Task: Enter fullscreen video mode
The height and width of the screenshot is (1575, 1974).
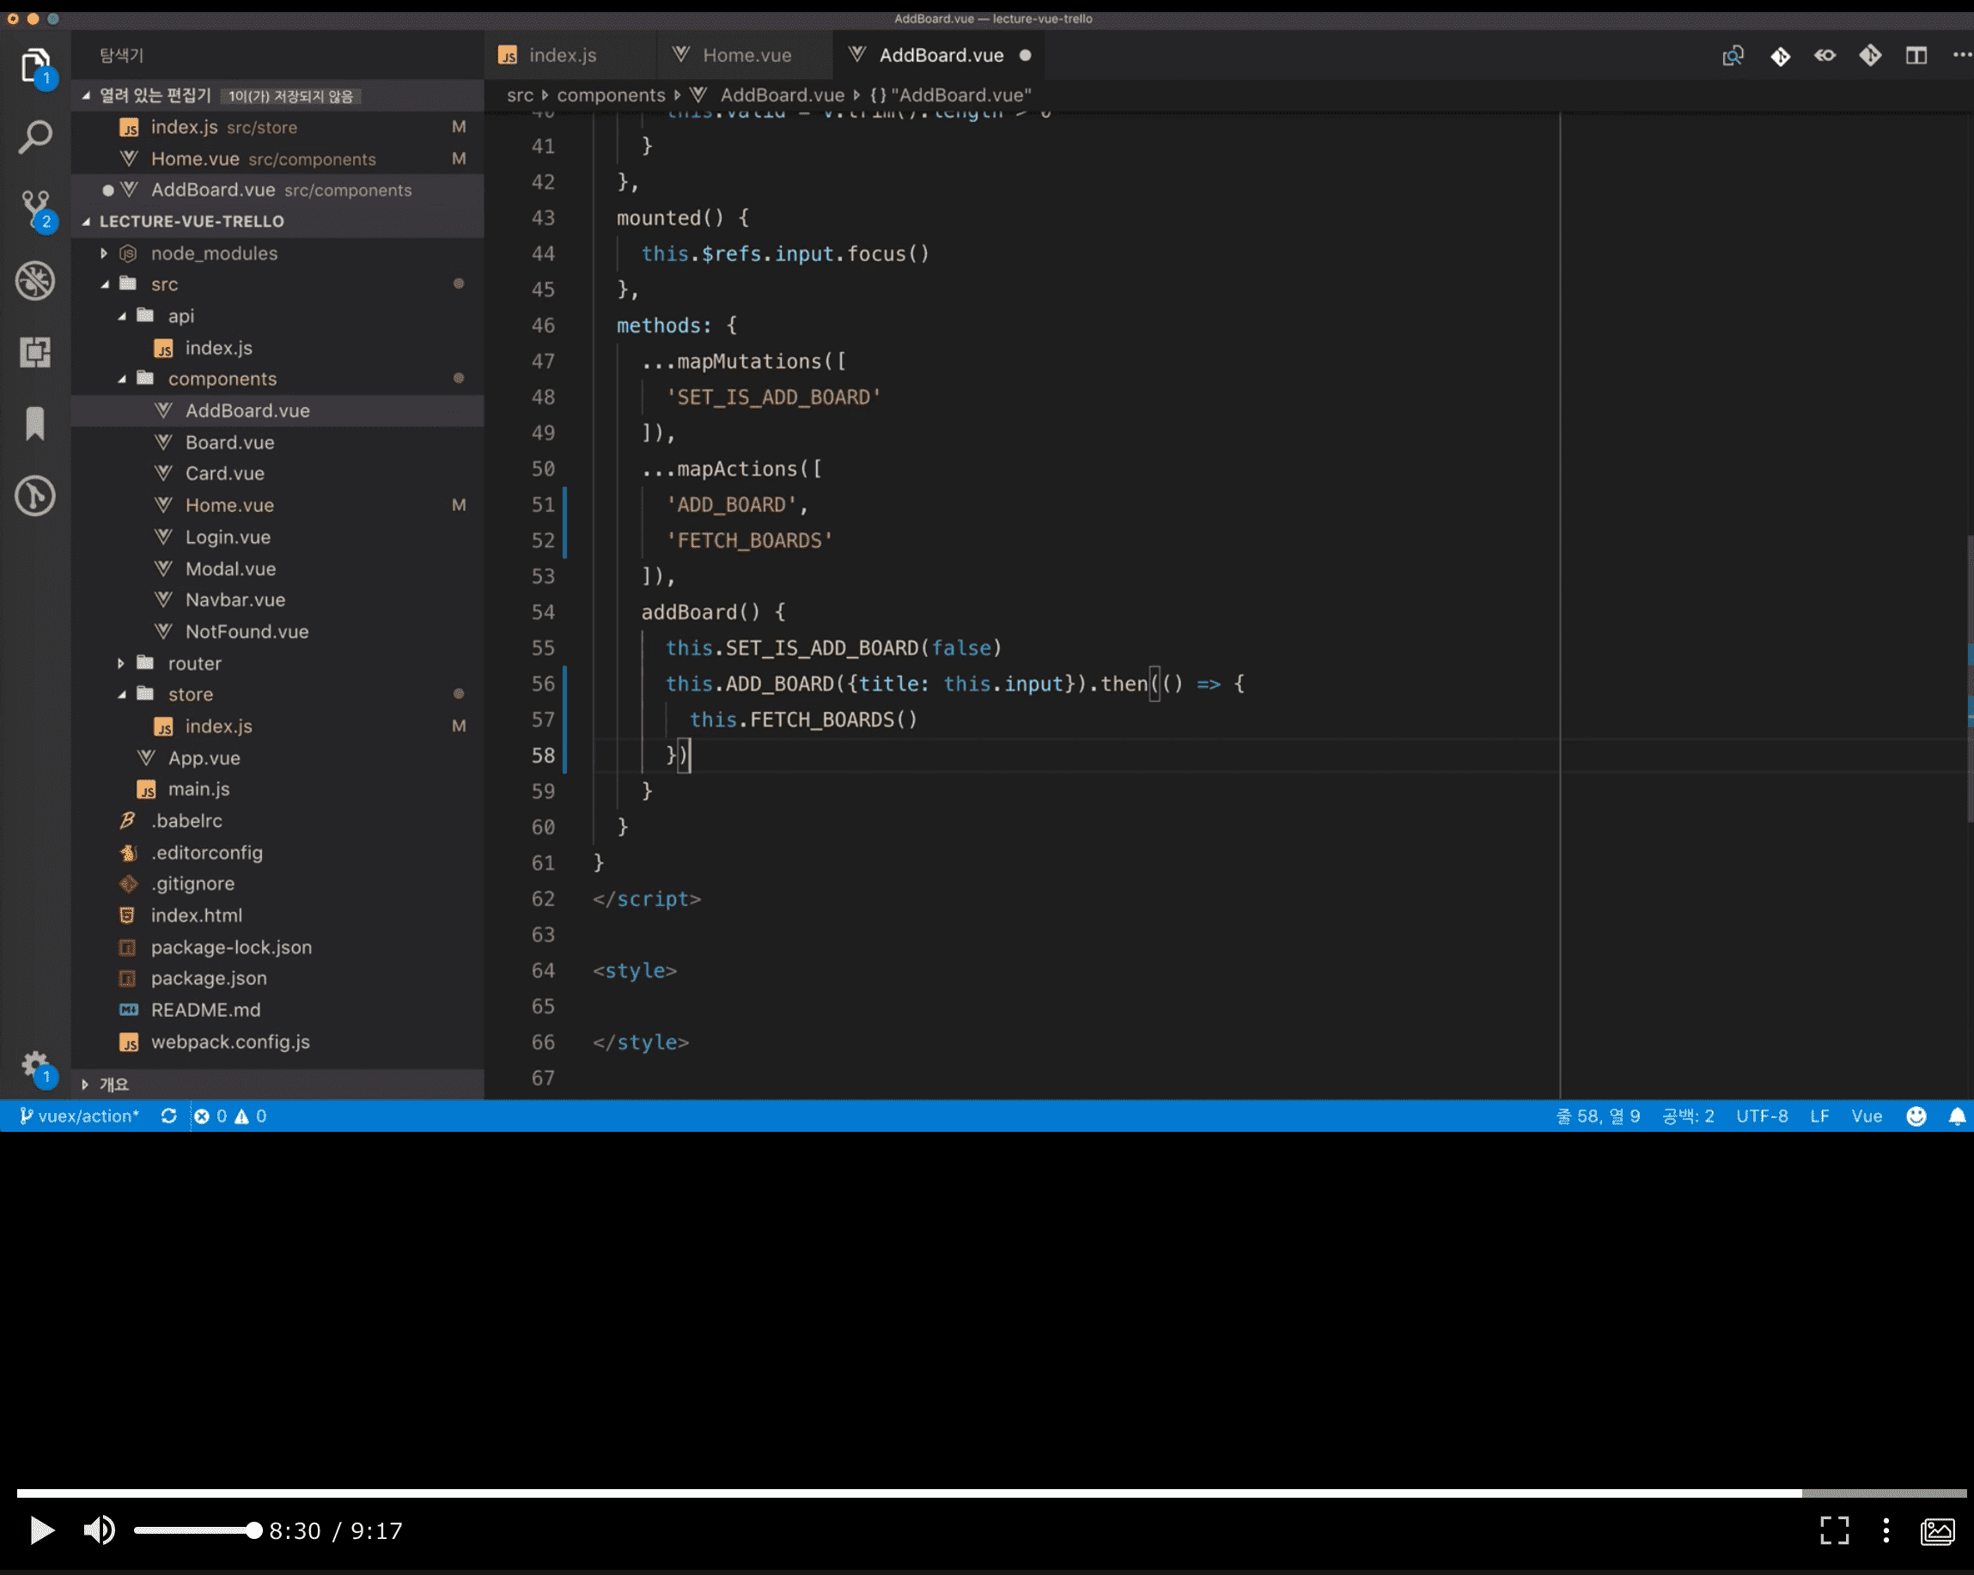Action: (x=1834, y=1530)
